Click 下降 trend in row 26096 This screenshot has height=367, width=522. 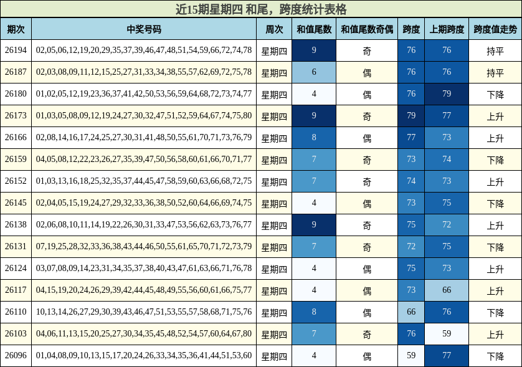tap(495, 356)
